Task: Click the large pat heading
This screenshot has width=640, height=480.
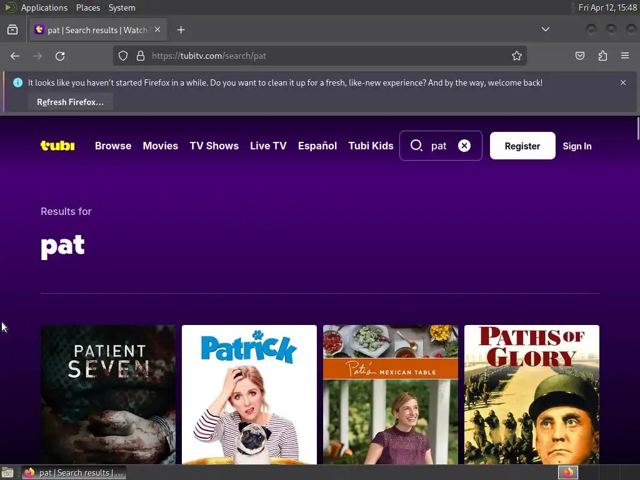Action: coord(63,246)
